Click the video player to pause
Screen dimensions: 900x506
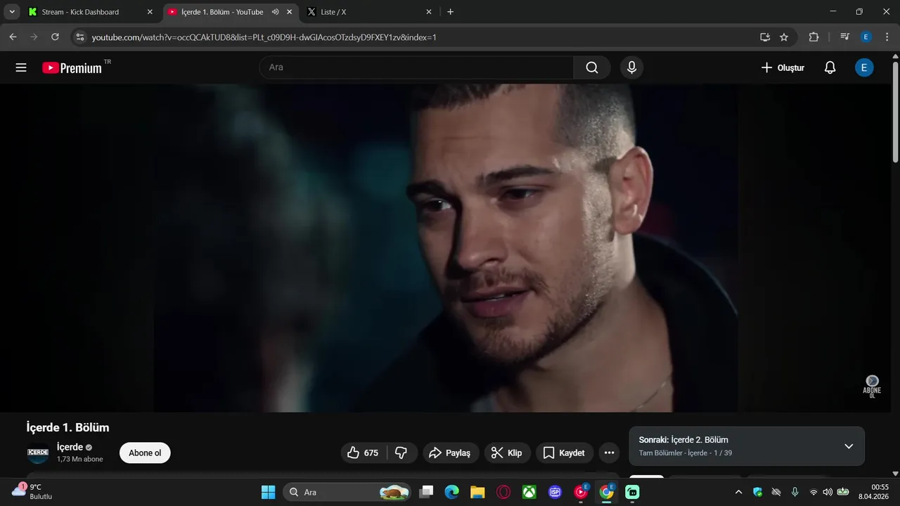click(x=446, y=247)
